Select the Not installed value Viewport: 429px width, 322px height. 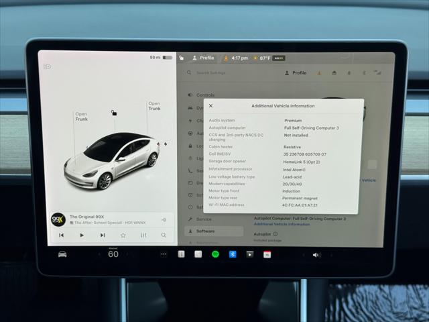click(296, 136)
